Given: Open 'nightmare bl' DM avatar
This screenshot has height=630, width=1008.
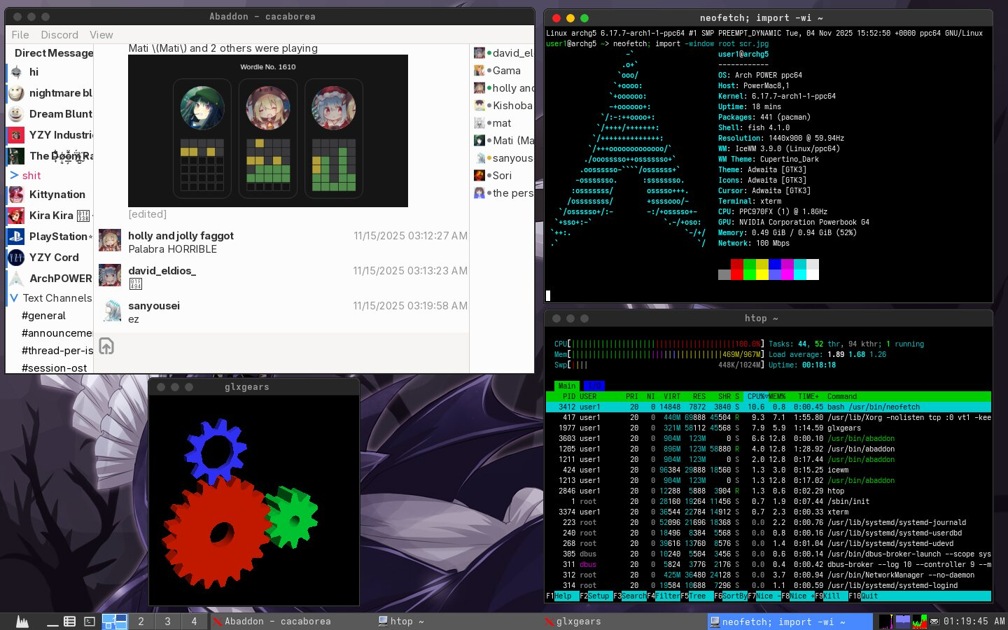Looking at the screenshot, I should point(16,93).
